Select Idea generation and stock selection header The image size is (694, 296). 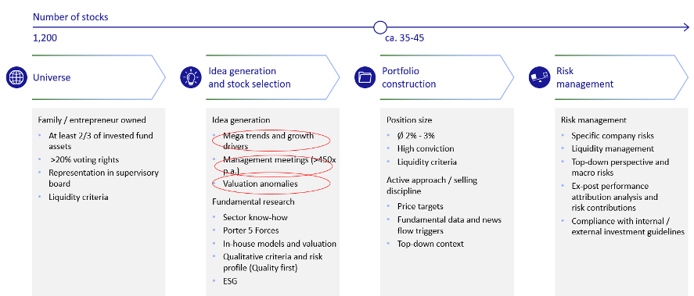point(273,77)
